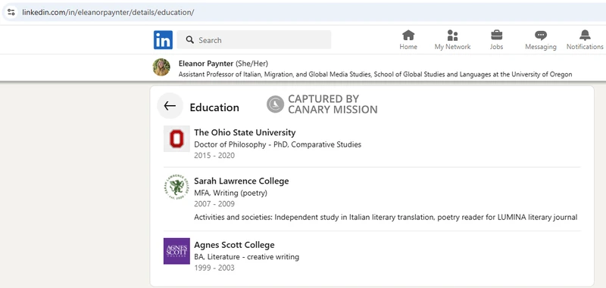The image size is (606, 288).
Task: Click the '2007 - 2009' date range
Action: 214,204
